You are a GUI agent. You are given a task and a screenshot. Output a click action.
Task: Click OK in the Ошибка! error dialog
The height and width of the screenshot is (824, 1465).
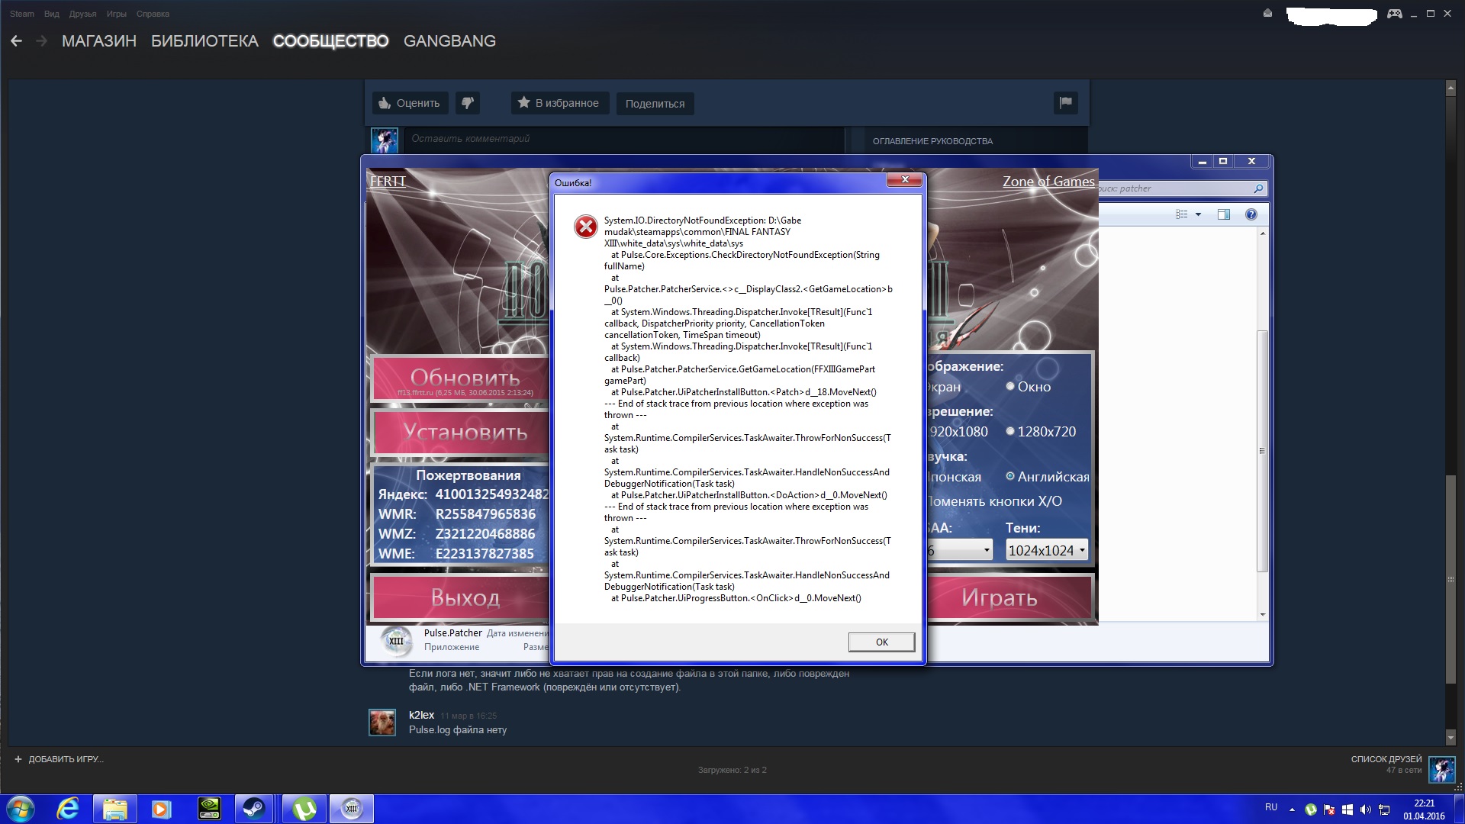(881, 642)
